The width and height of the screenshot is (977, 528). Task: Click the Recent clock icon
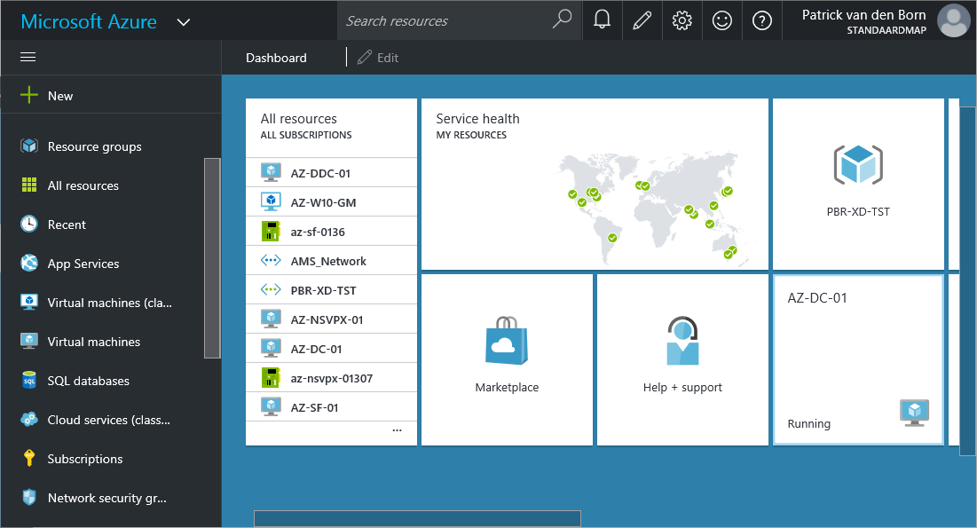(28, 224)
